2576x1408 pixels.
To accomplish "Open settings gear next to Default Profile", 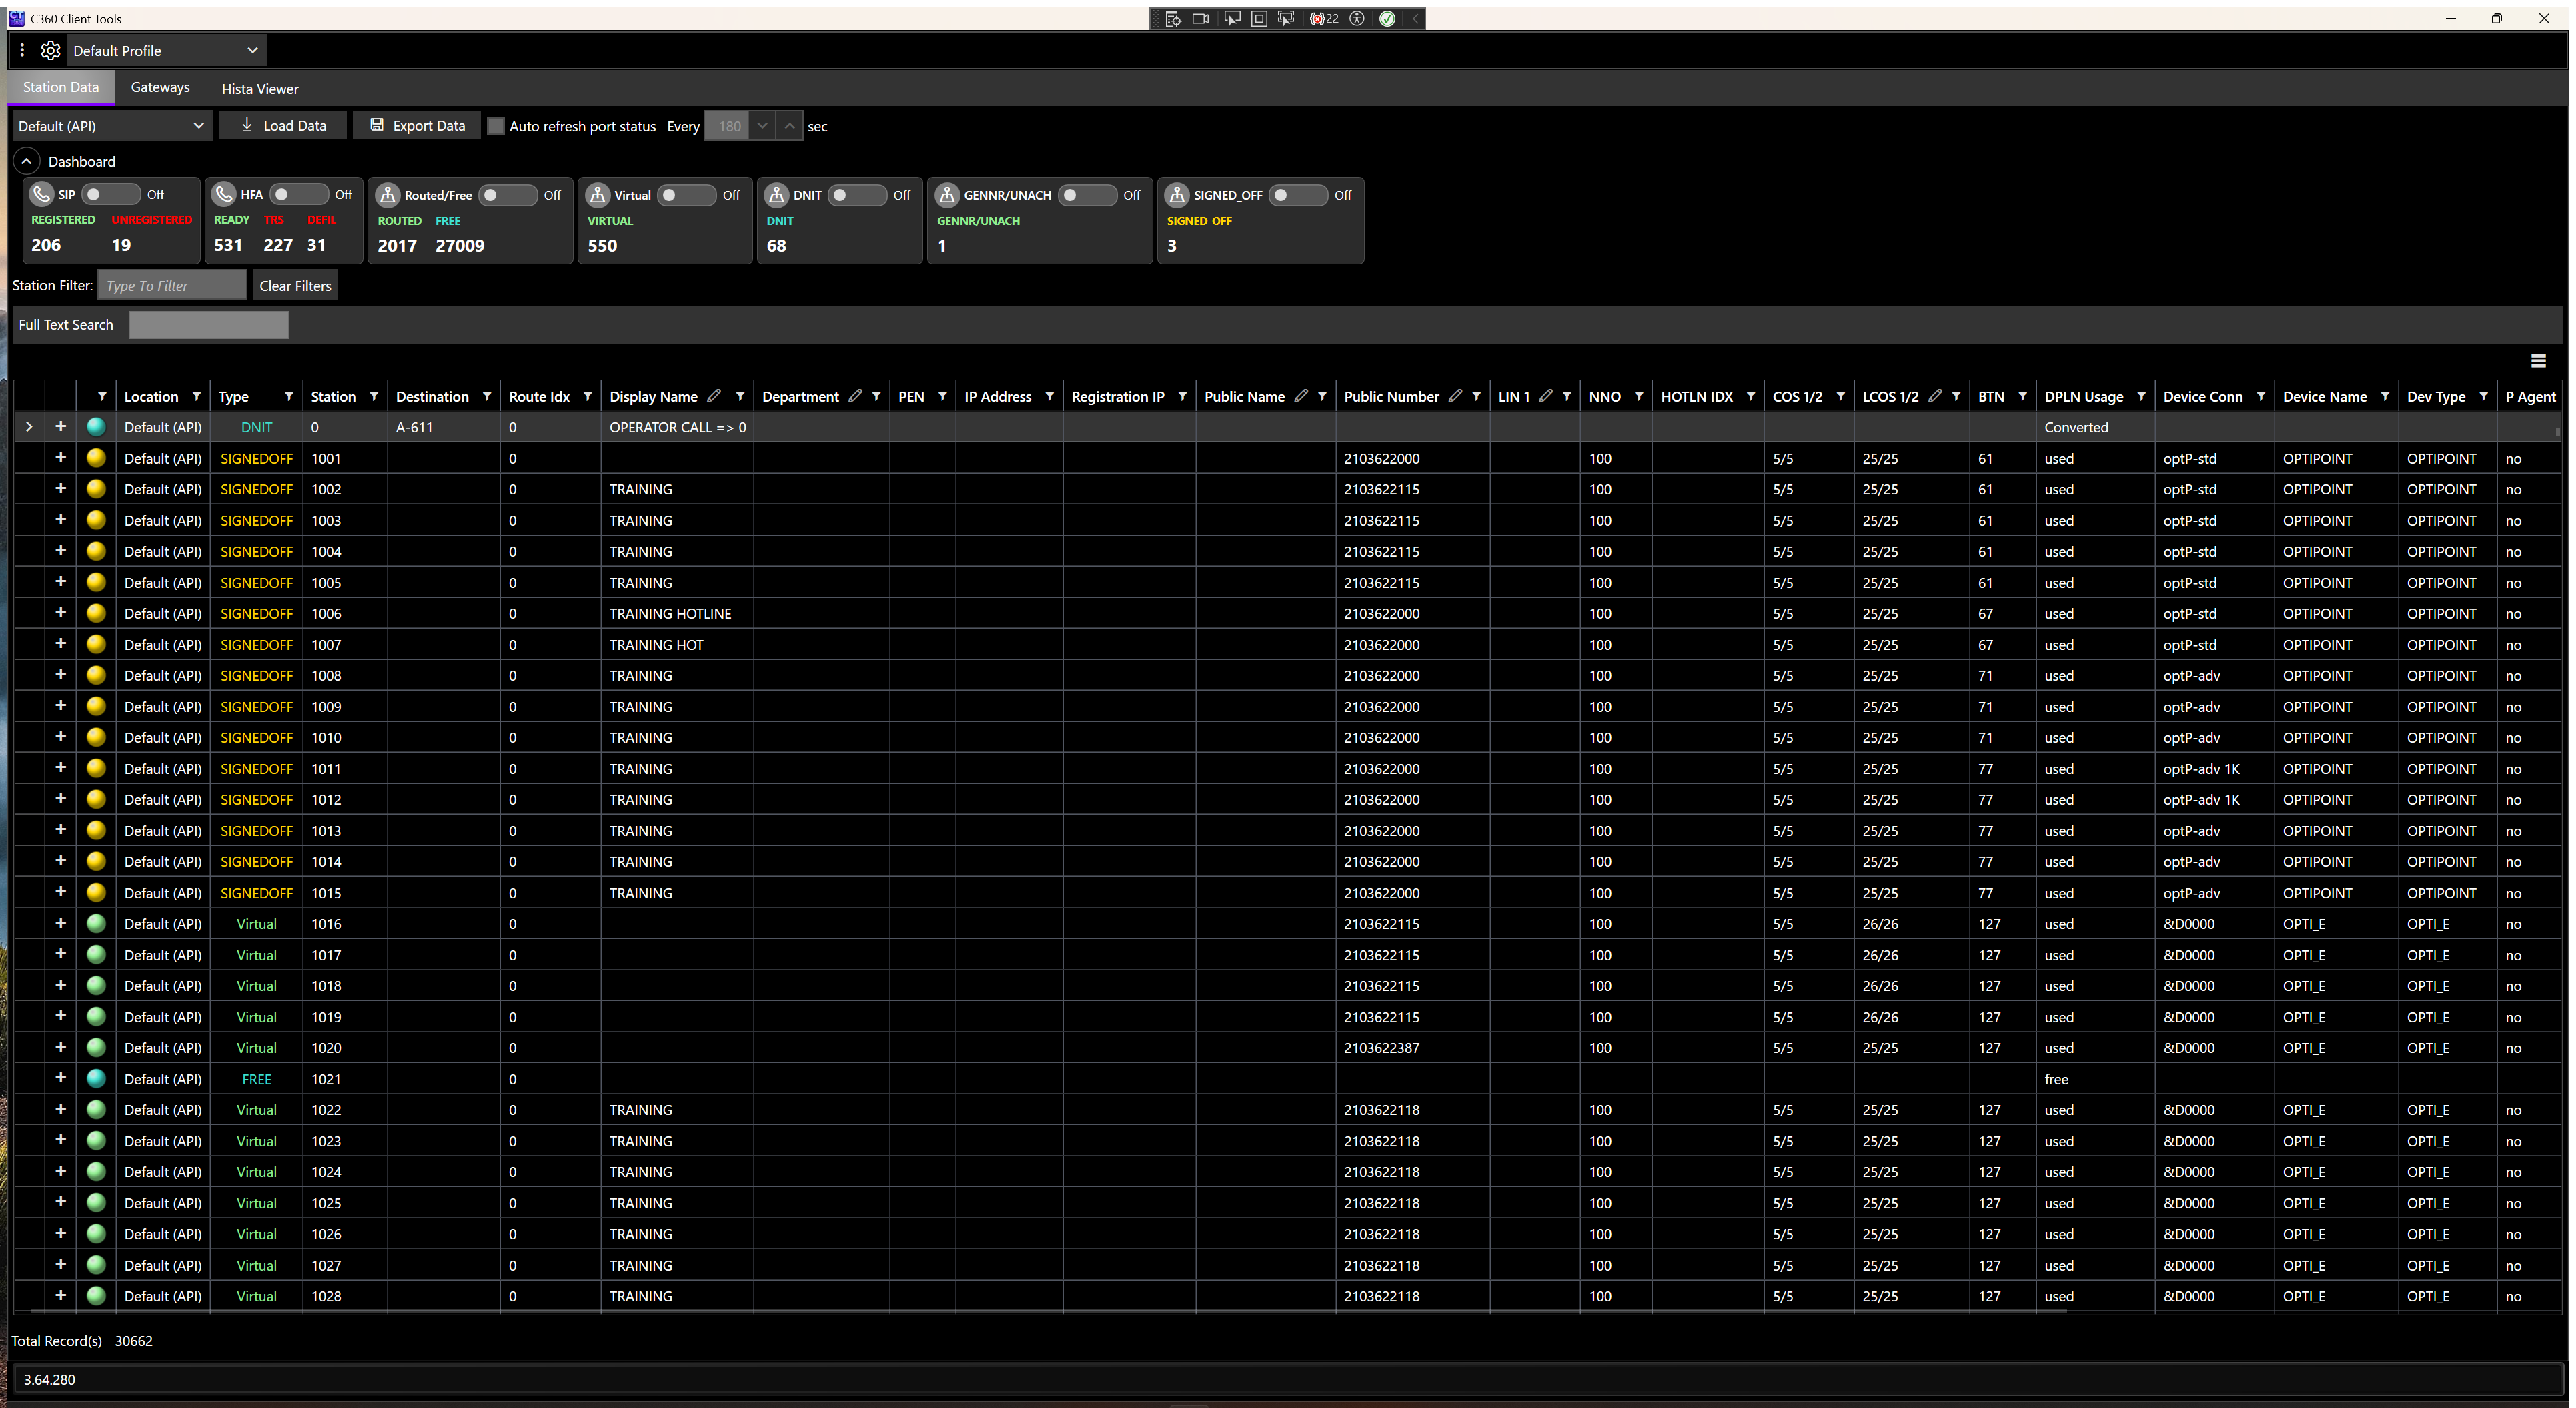I will [50, 50].
